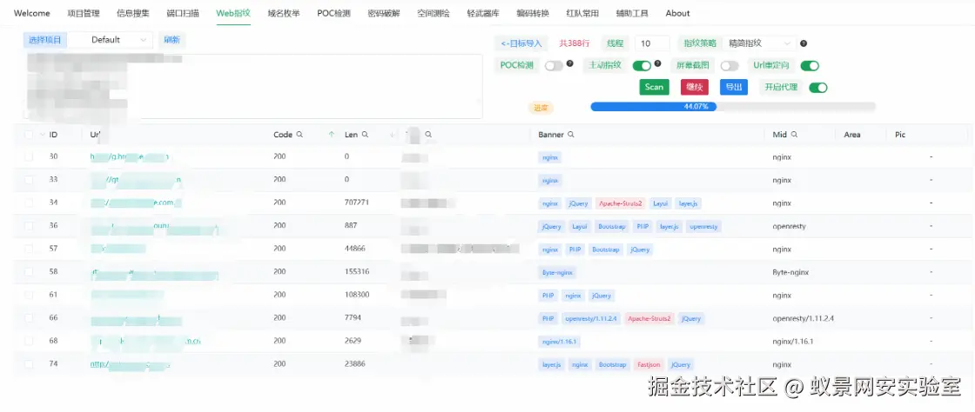Tick the select-all checkbox in table header

[x=29, y=135]
